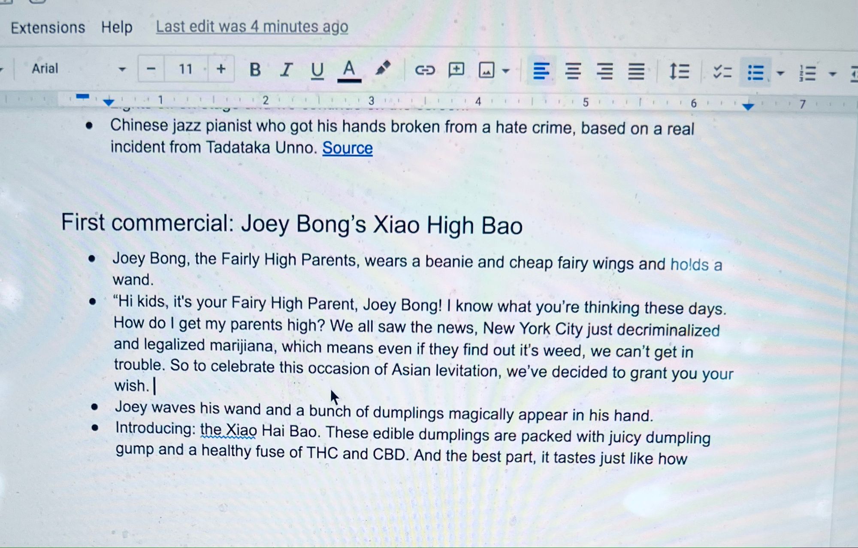858x548 pixels.
Task: Select the highlight color pen icon
Action: point(382,69)
